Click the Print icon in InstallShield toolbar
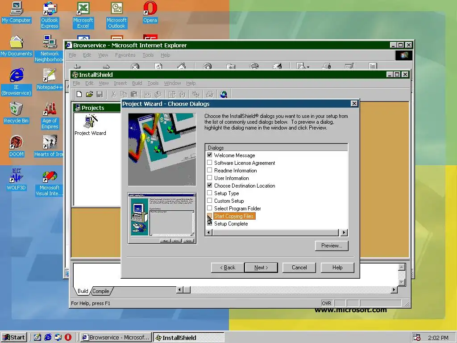Image resolution: width=457 pixels, height=343 pixels. pyautogui.click(x=210, y=94)
